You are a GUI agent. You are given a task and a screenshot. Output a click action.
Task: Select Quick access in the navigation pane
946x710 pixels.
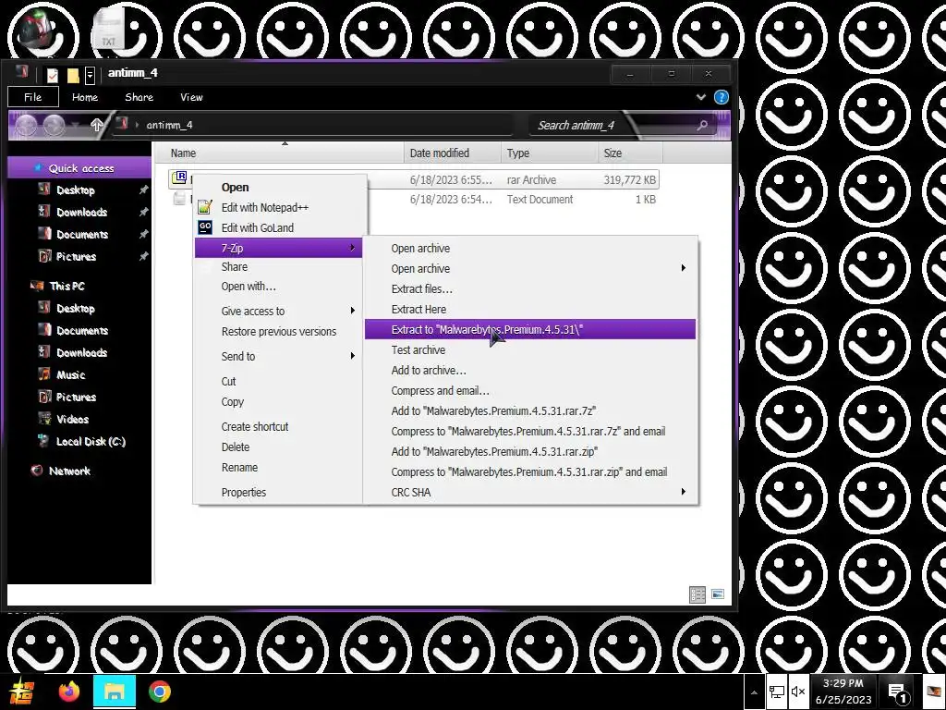pos(81,168)
